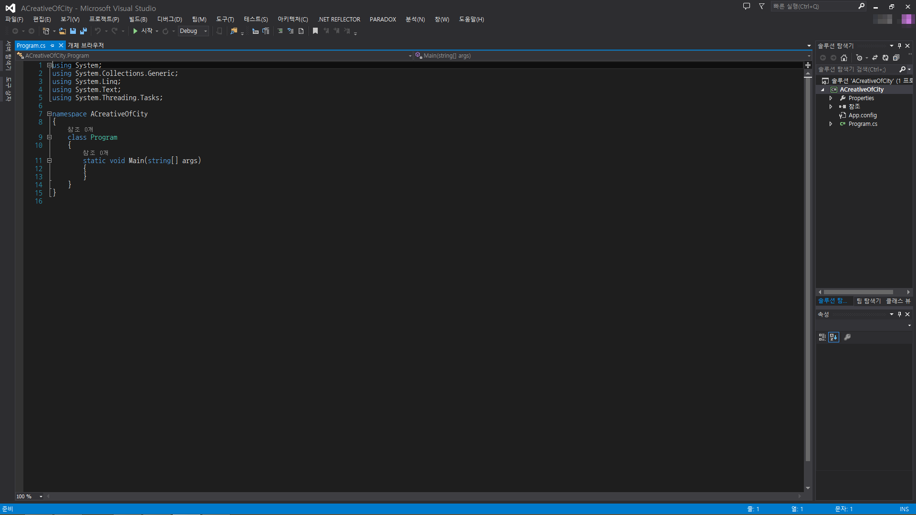The image size is (916, 515).
Task: Click the Uncomment Selection icon
Action: pyautogui.click(x=291, y=31)
